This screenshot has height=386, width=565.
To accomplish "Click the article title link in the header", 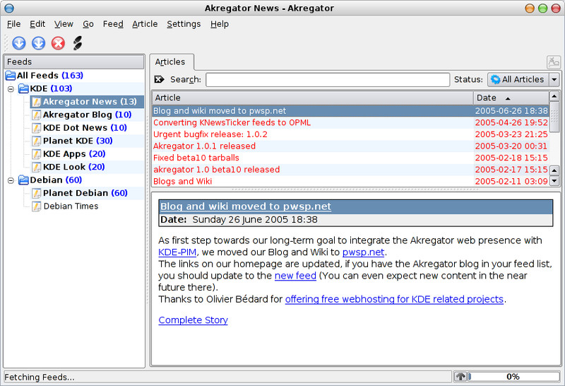I will click(246, 206).
